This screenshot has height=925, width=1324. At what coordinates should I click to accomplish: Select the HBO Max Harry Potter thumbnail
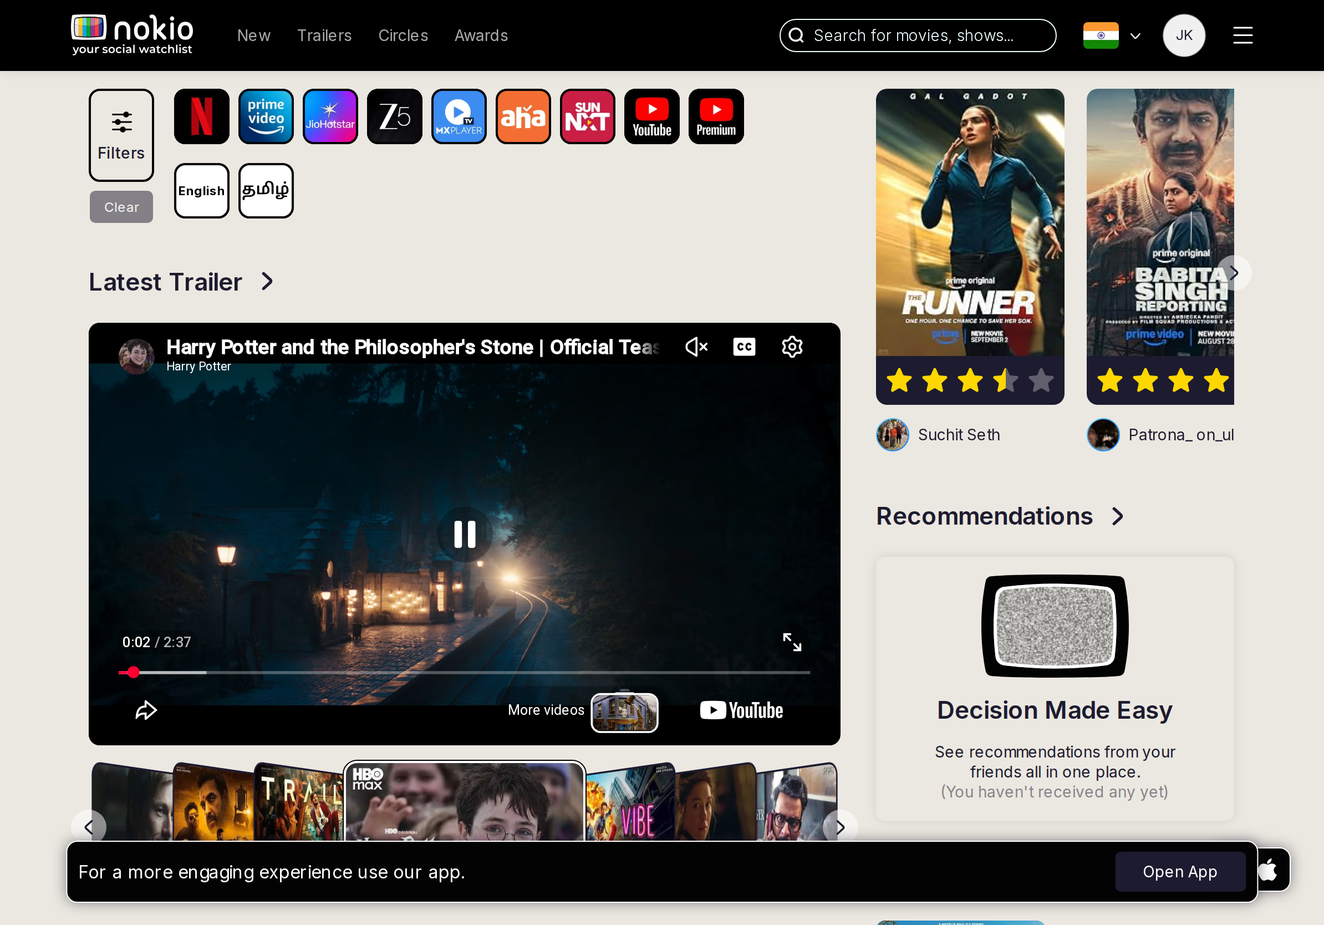[464, 801]
